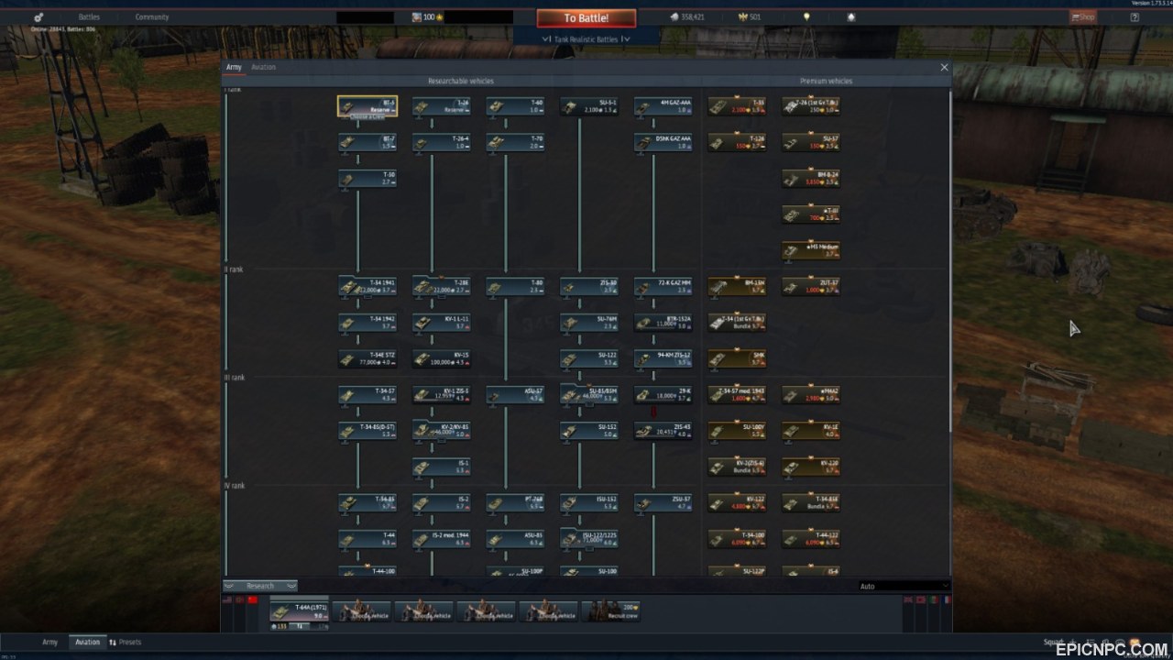Select the T-44 medium tank card

367,538
